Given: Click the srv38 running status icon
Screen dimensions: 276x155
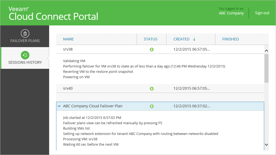Looking at the screenshot, I should (152, 50).
